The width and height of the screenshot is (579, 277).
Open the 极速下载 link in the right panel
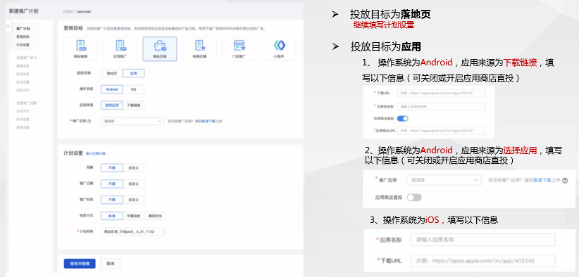[x=542, y=180]
